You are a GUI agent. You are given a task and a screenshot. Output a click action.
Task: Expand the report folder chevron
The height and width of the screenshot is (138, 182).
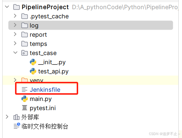click(15, 34)
